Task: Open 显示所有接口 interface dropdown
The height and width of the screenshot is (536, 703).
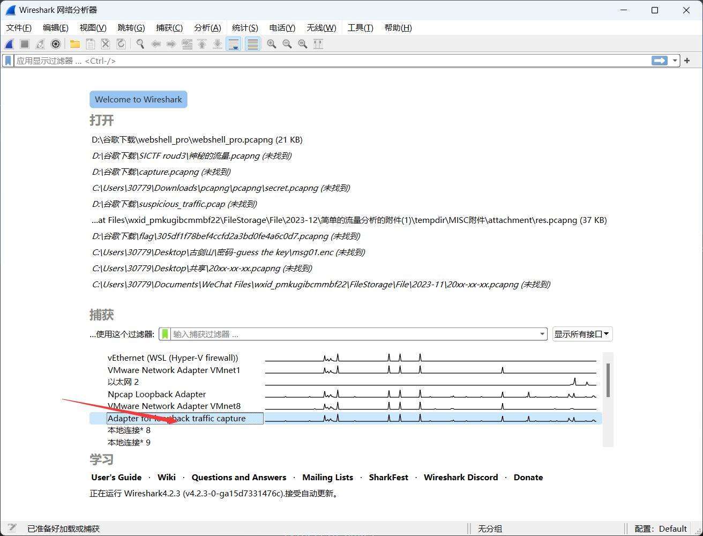Action: click(582, 334)
